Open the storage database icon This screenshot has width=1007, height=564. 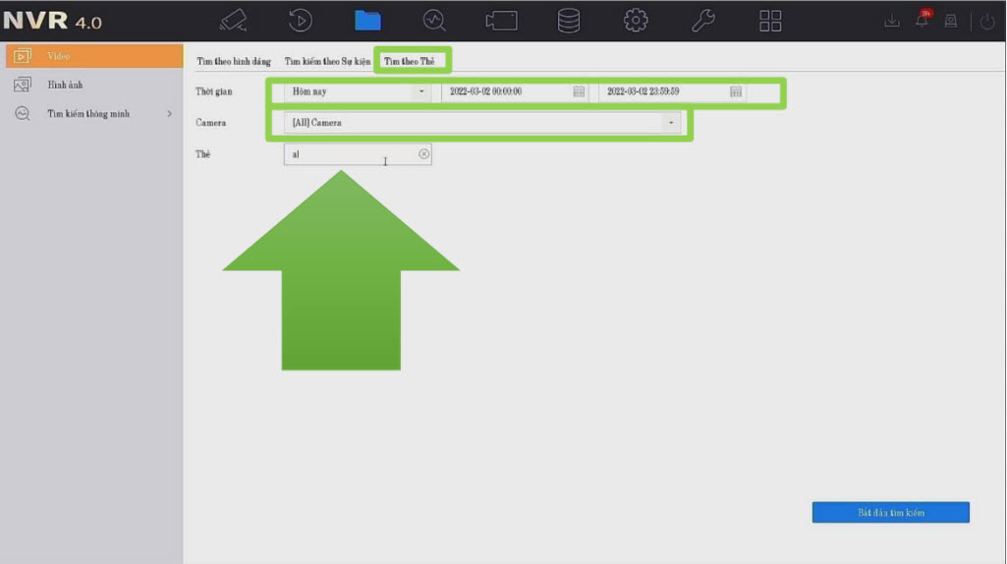coord(568,21)
